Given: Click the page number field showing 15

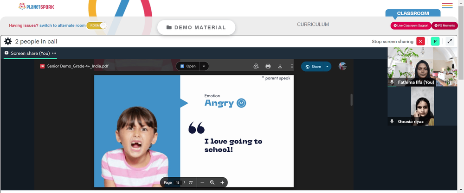Looking at the screenshot, I should click(x=178, y=183).
